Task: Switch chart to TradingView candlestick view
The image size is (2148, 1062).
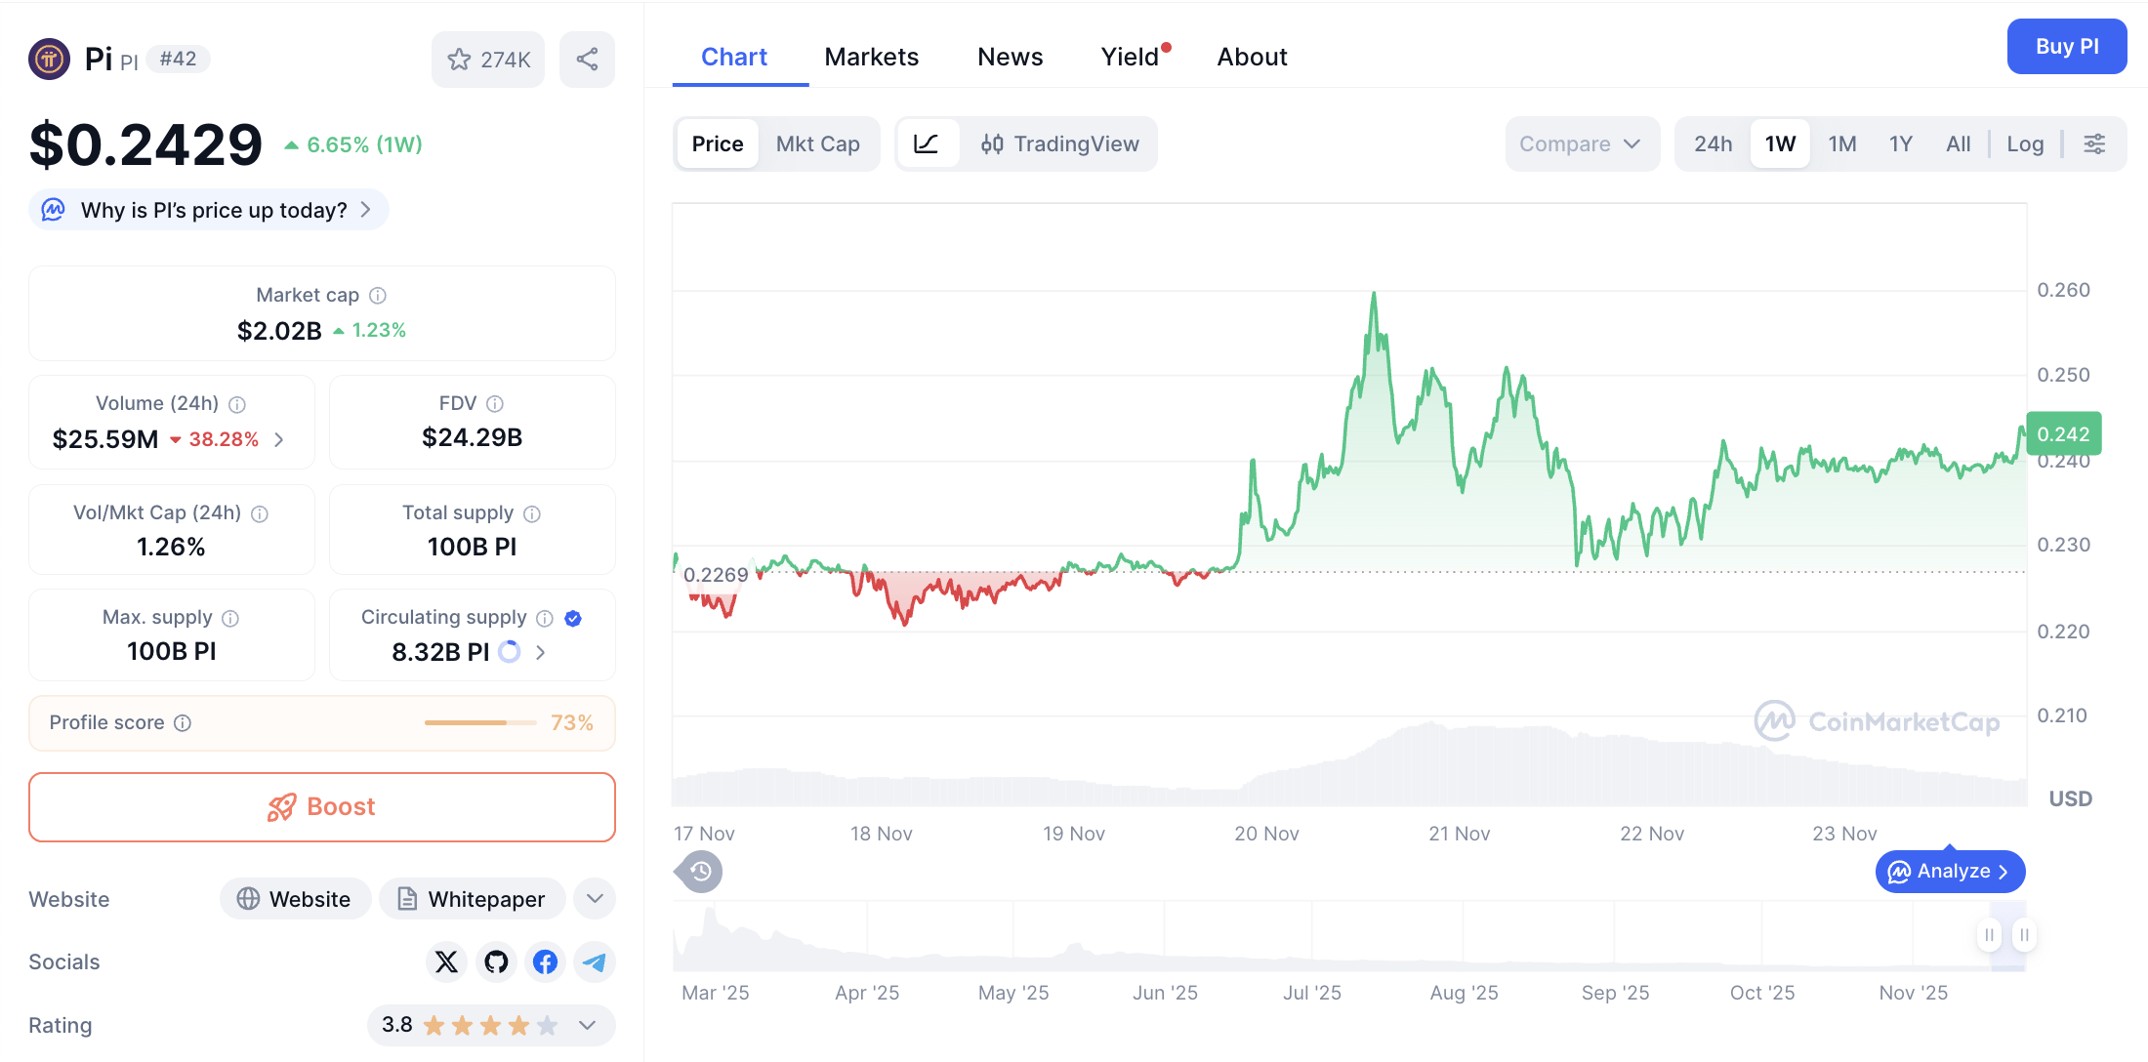Action: pyautogui.click(x=1061, y=143)
